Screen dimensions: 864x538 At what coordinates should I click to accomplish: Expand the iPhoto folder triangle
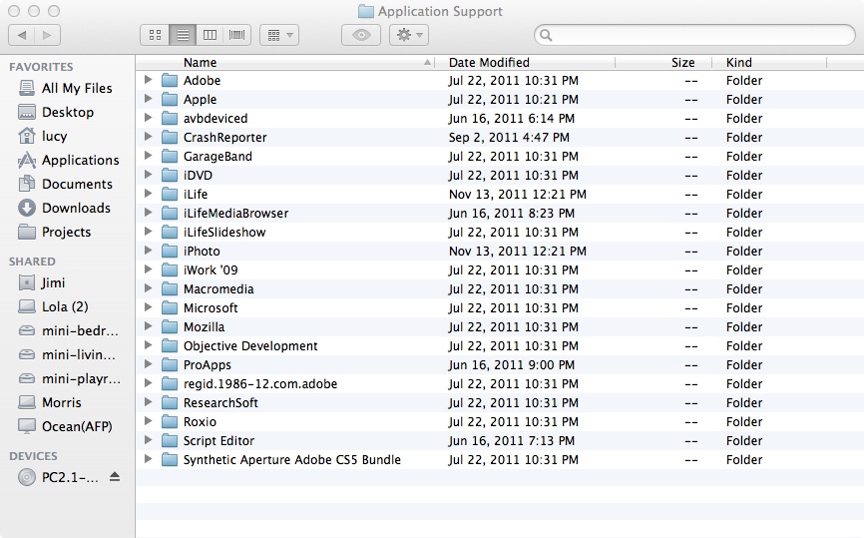tap(148, 251)
